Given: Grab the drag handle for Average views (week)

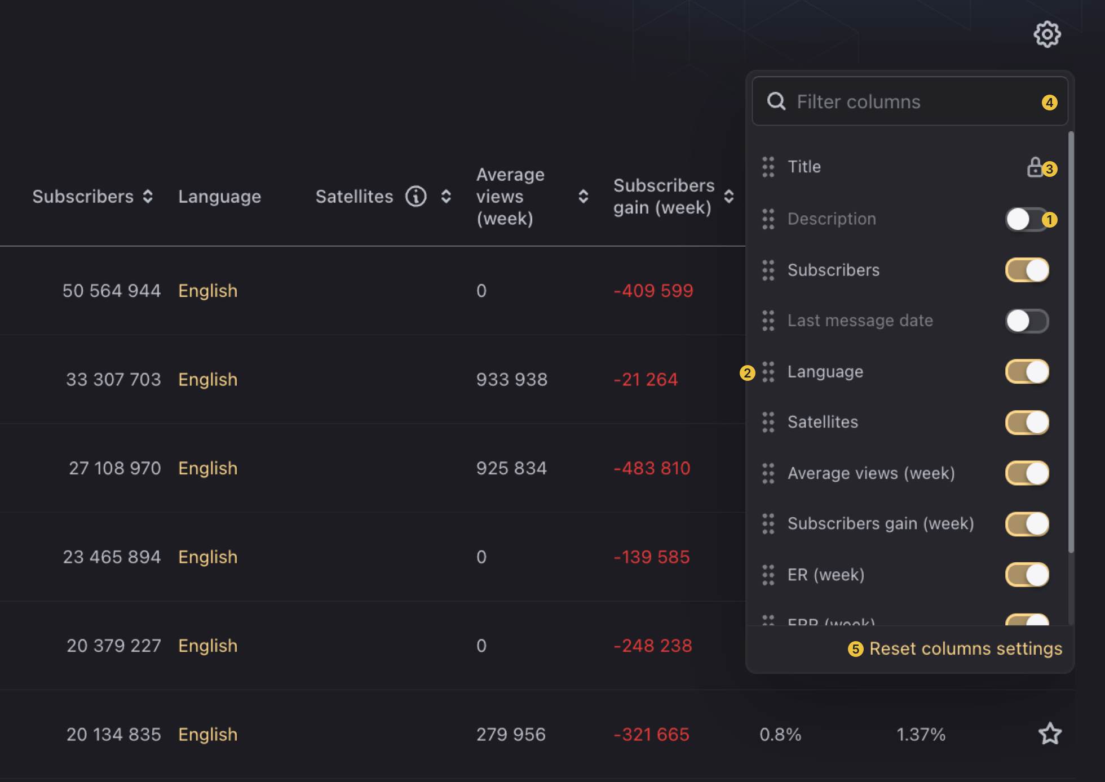Looking at the screenshot, I should point(768,473).
